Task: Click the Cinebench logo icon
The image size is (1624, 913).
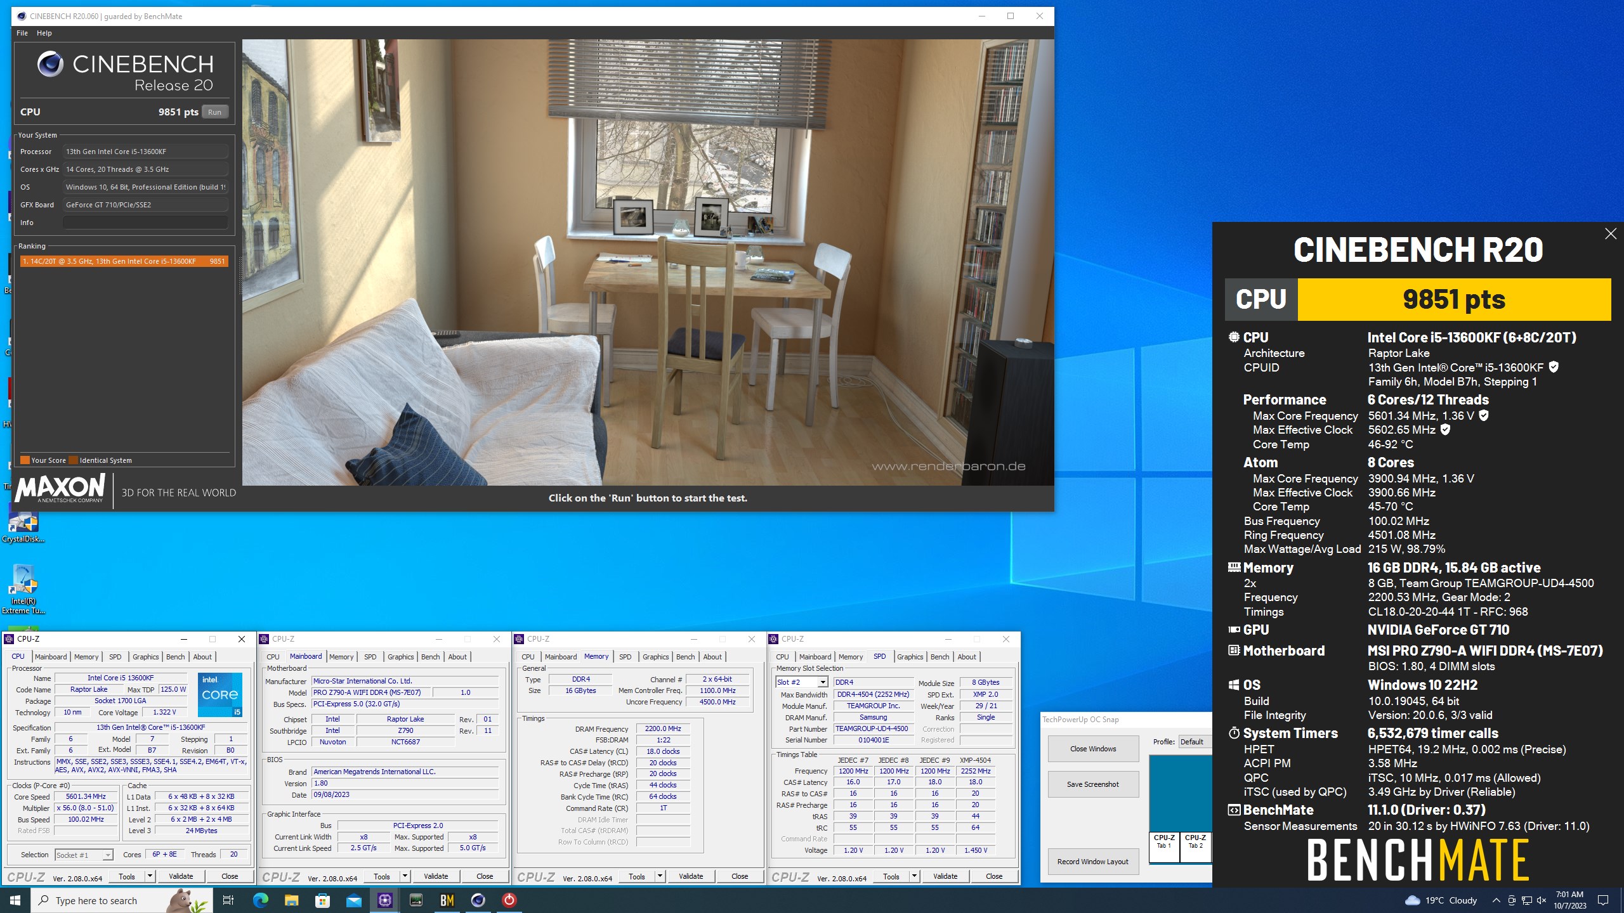Action: coord(50,63)
